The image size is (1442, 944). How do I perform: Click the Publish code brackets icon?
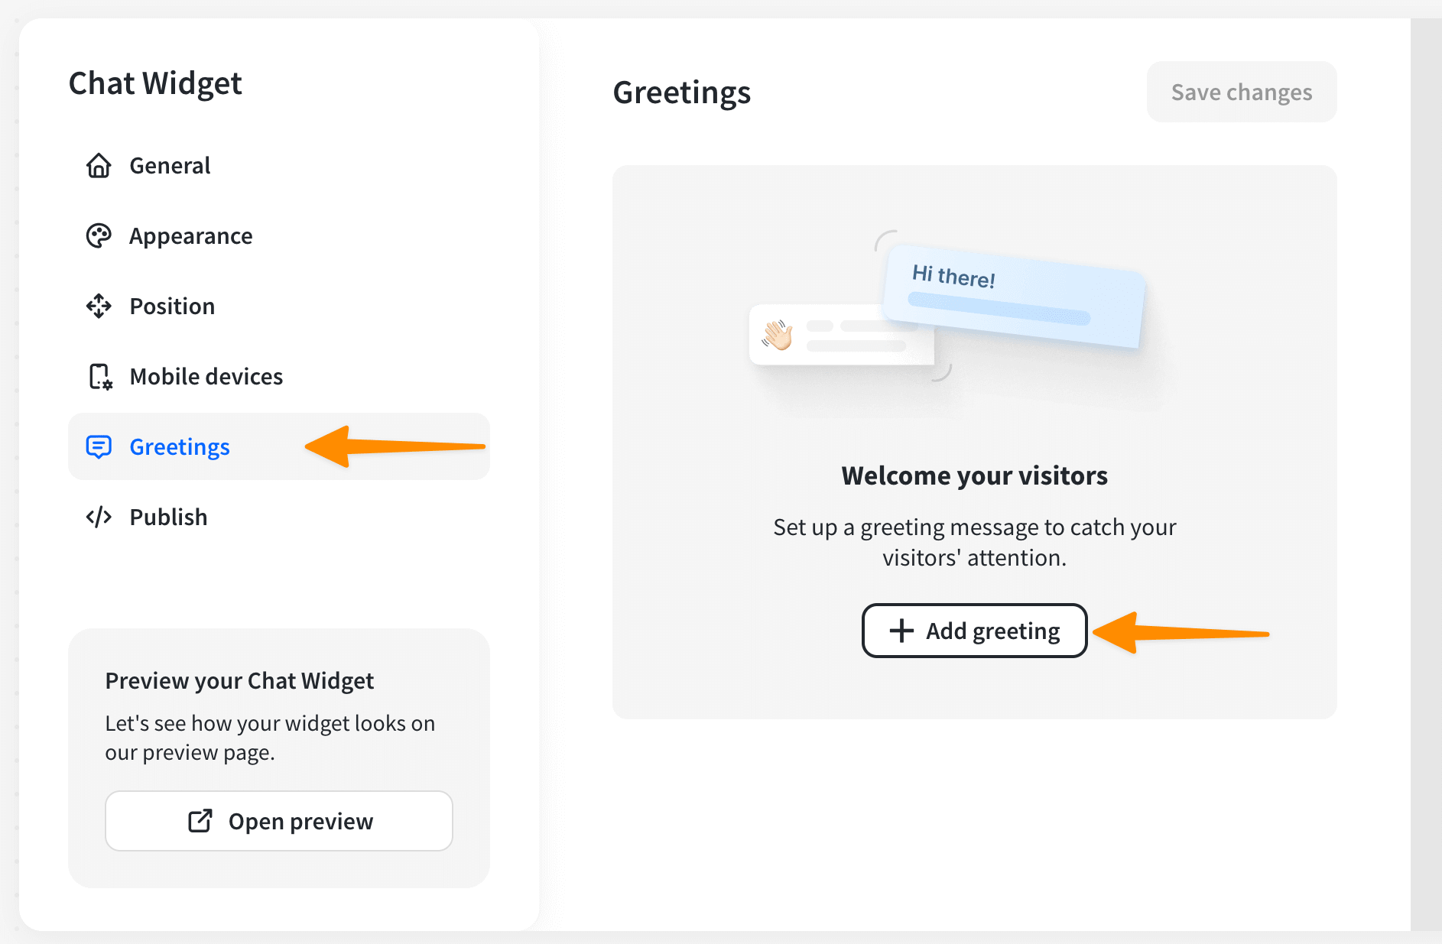99,517
